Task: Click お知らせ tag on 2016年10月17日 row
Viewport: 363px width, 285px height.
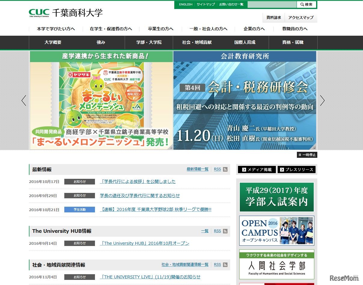Action: [x=80, y=181]
